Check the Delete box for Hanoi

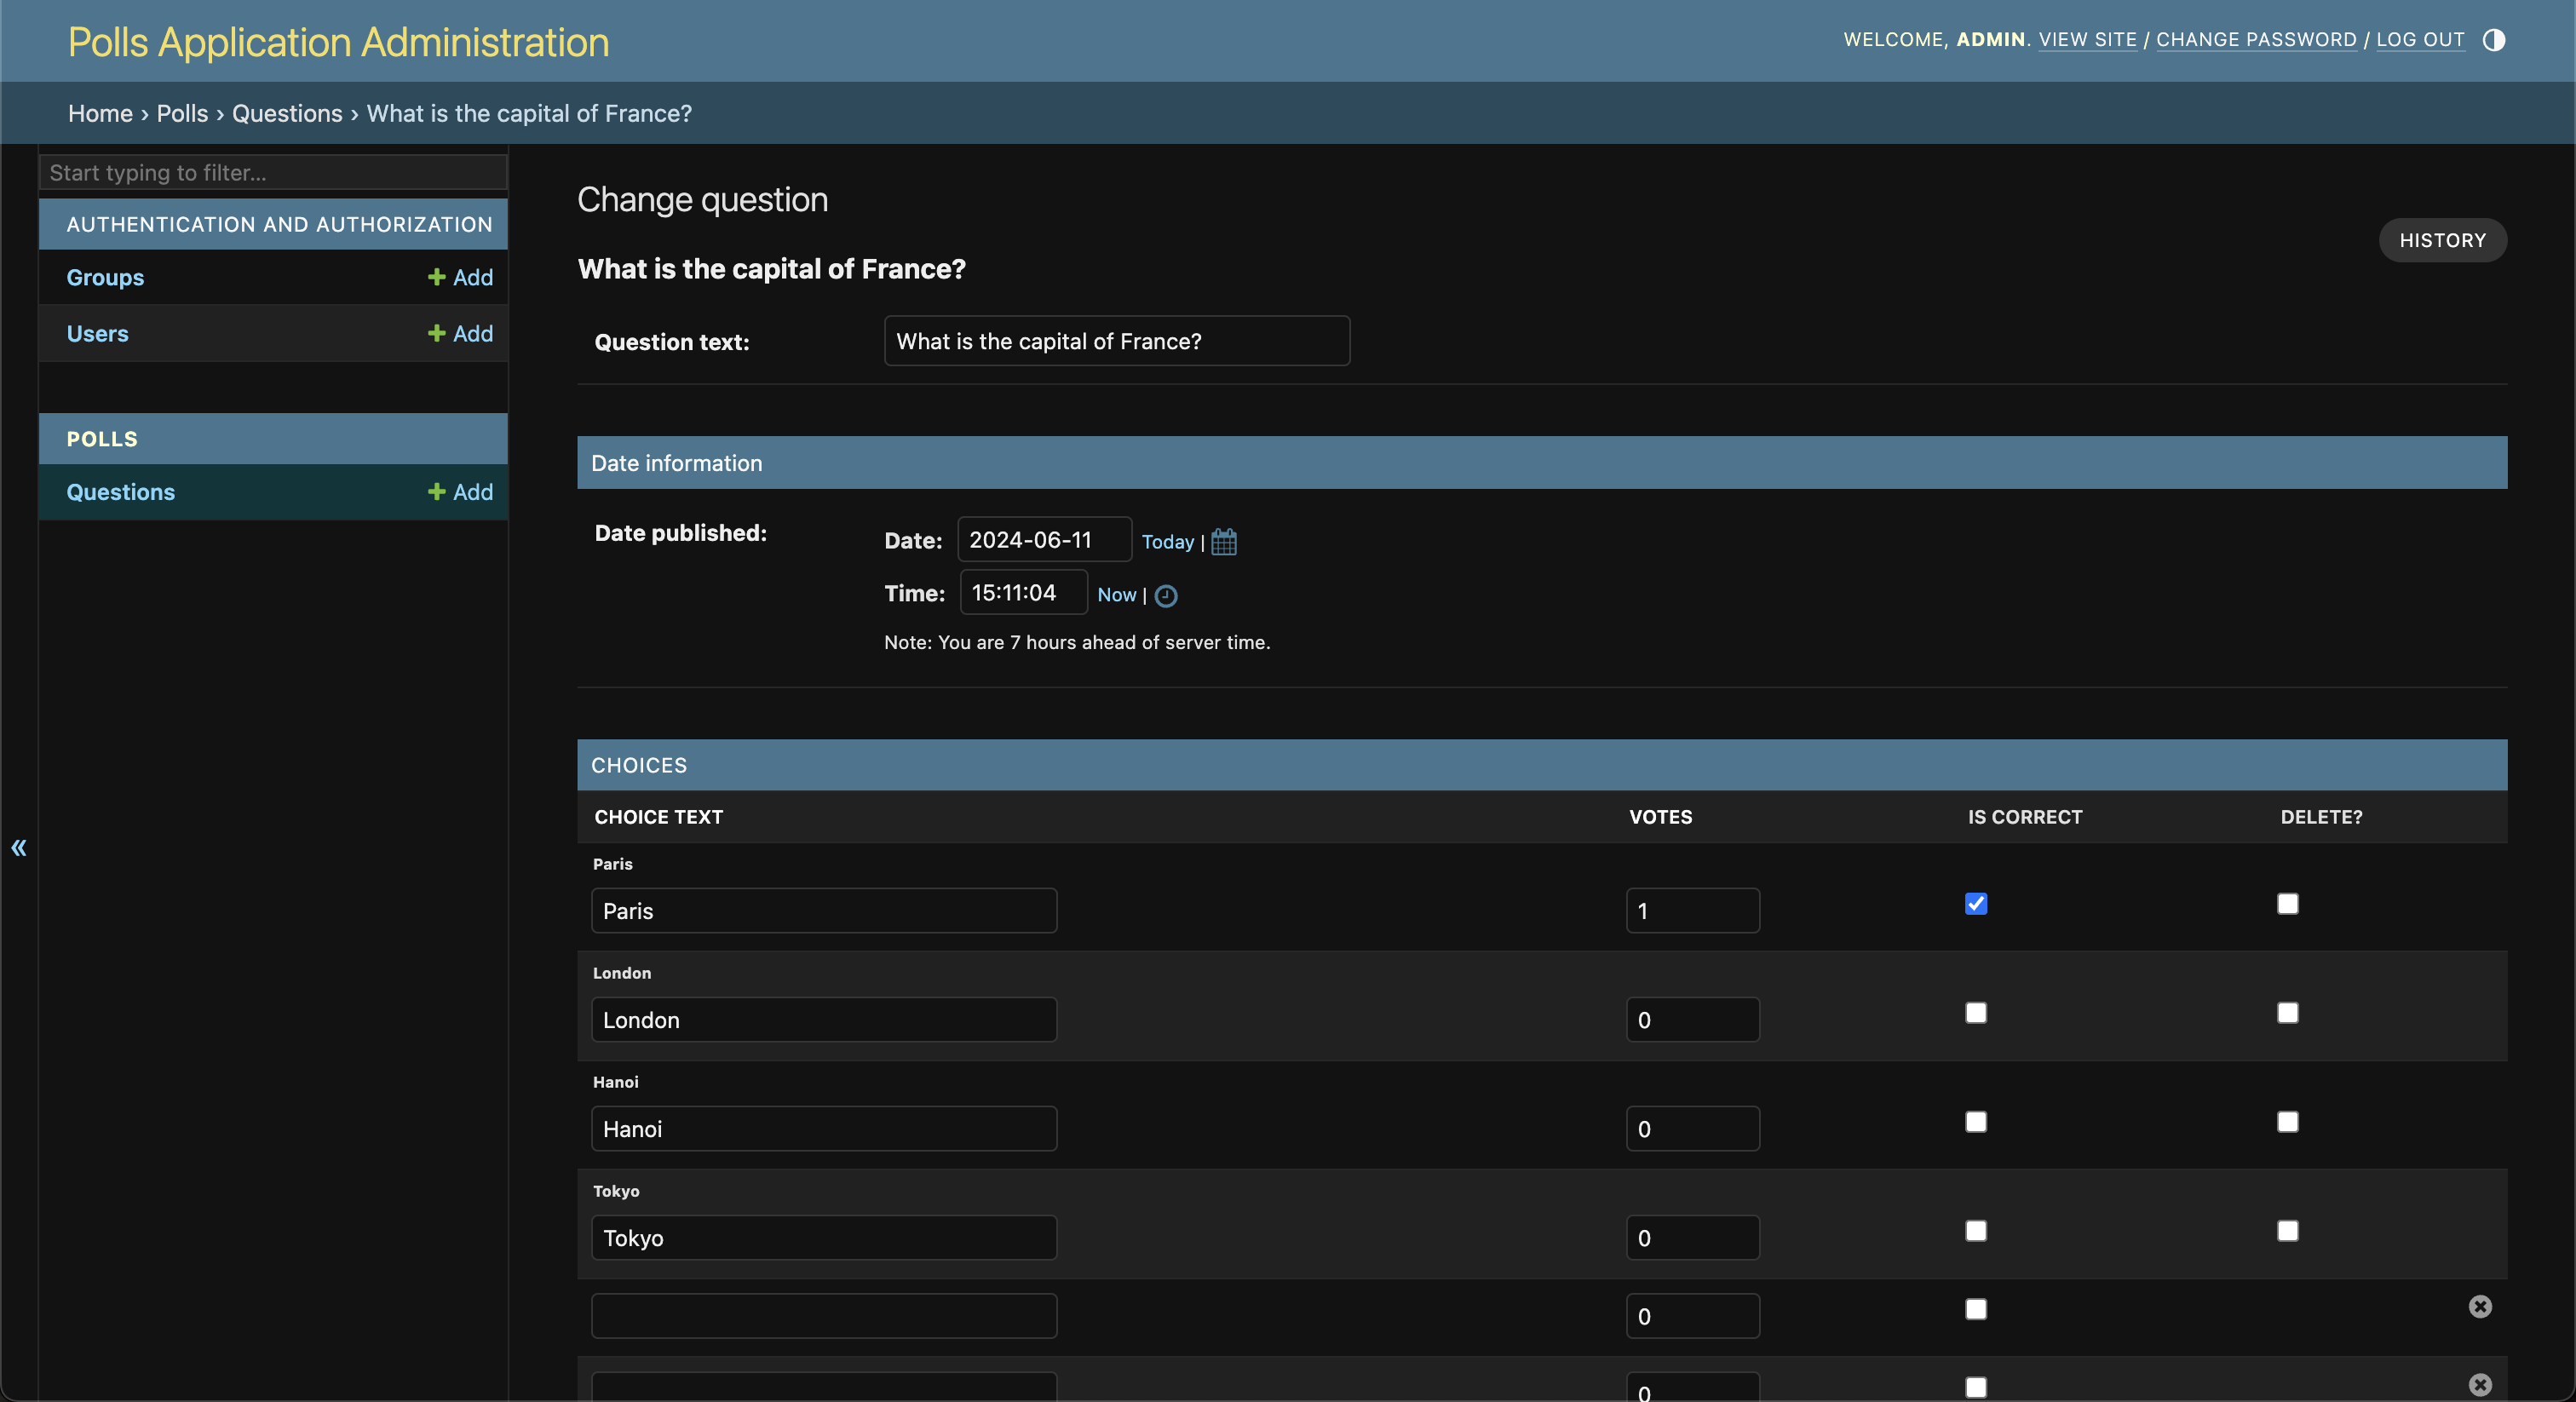coord(2287,1122)
